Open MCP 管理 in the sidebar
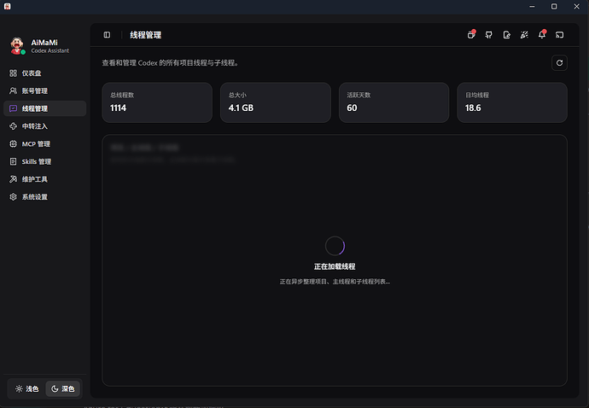 [44, 144]
